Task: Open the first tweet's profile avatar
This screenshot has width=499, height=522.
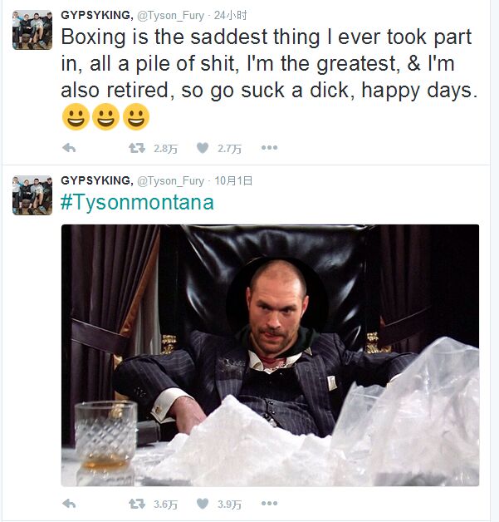Action: (32, 30)
